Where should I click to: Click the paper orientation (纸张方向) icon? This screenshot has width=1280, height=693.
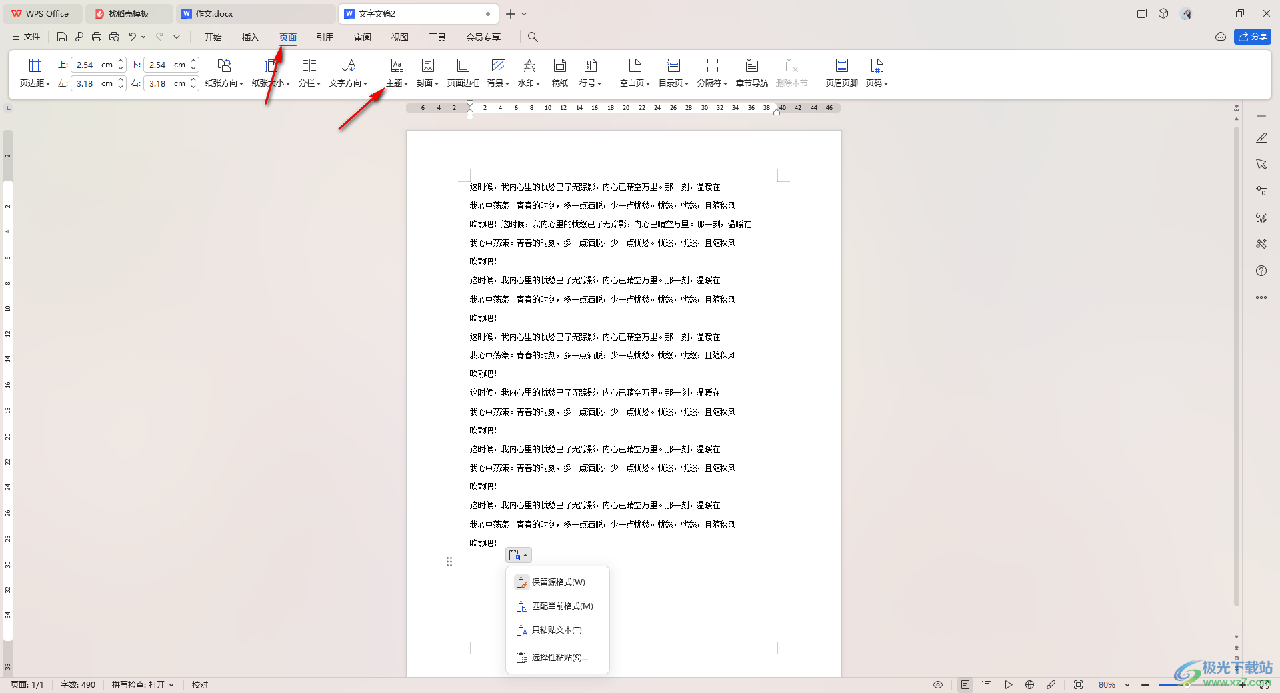click(225, 65)
